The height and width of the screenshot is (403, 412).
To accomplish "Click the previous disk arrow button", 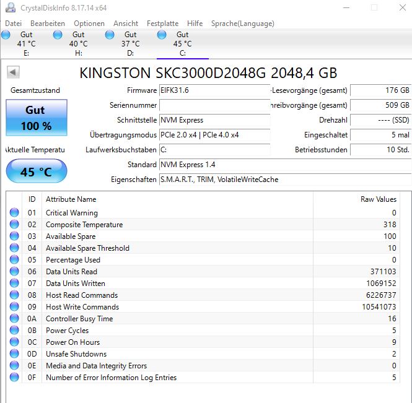I will [13, 72].
